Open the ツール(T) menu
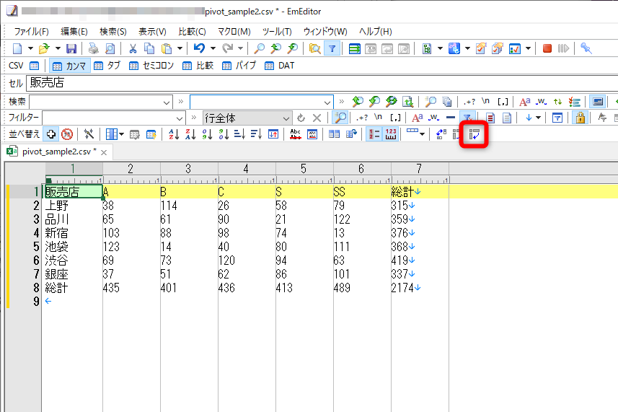The height and width of the screenshot is (412, 618). click(x=277, y=32)
